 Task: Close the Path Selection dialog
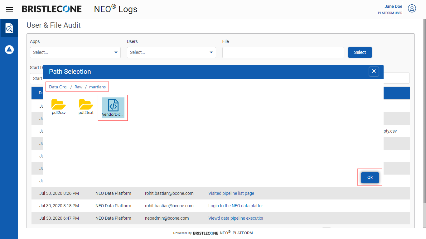pyautogui.click(x=374, y=71)
